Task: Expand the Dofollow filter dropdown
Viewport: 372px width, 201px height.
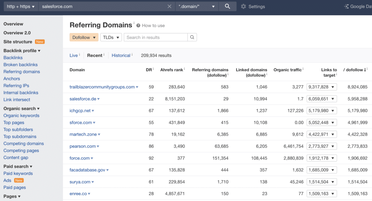Action: tap(84, 37)
